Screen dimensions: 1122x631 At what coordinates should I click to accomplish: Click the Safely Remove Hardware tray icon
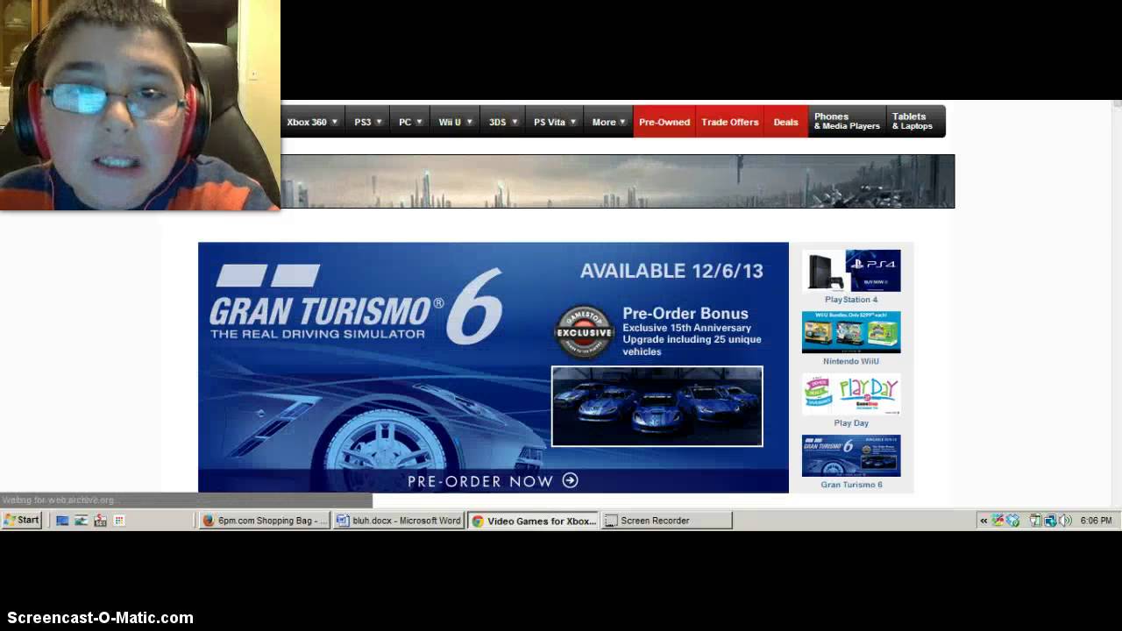point(1035,521)
